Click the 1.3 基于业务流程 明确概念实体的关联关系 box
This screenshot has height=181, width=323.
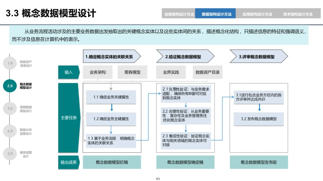tap(111, 141)
